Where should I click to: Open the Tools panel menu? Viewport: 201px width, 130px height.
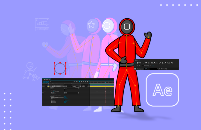tap(139, 60)
